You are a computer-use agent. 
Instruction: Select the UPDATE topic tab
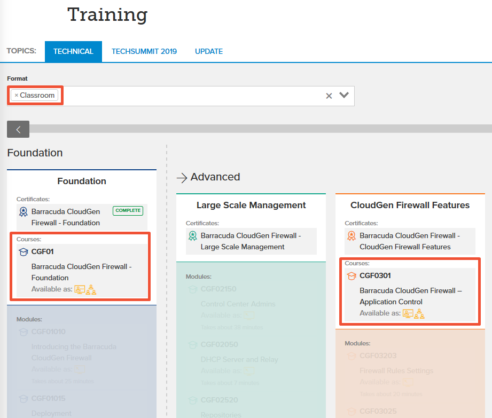coord(209,51)
